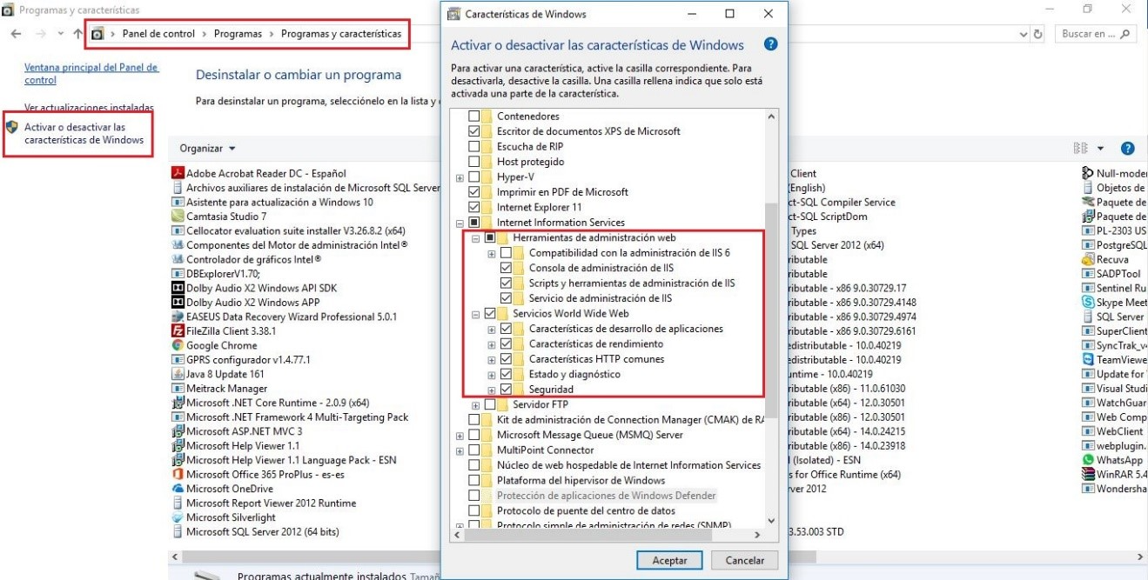Uncheck Imprimir en PDF de Microsoft
1148x580 pixels.
(x=474, y=192)
